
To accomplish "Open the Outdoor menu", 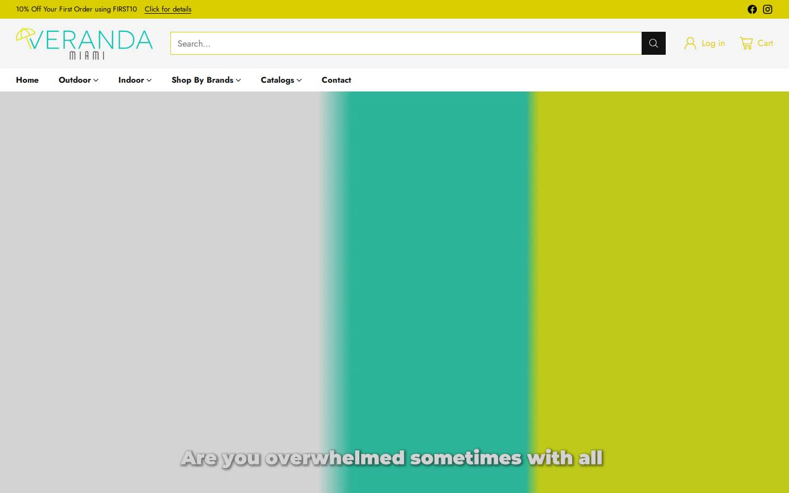I will 75,80.
